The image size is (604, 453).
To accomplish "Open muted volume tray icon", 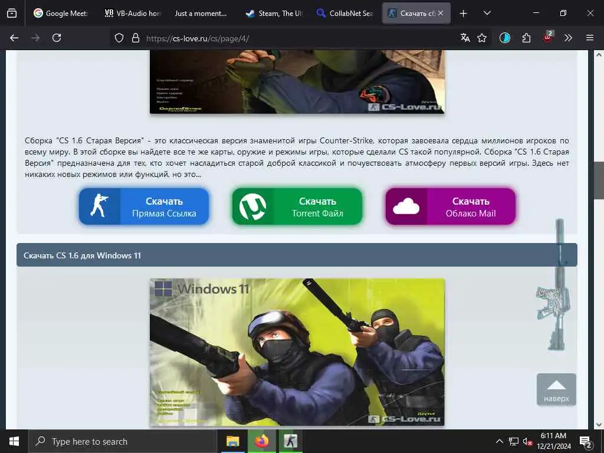I will click(x=527, y=441).
